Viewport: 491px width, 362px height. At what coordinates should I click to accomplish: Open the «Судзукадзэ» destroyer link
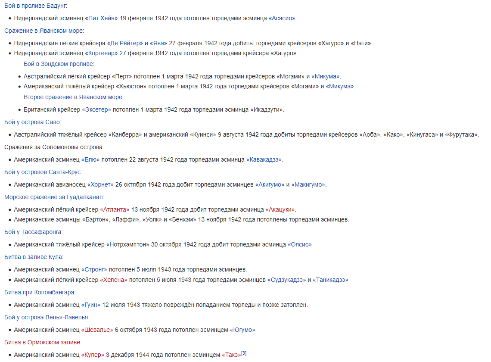pos(286,280)
